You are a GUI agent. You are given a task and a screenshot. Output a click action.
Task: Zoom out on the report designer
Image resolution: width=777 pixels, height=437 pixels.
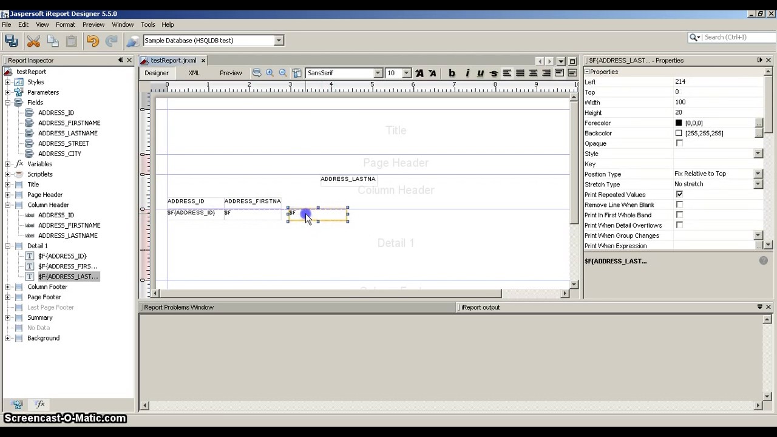click(x=283, y=73)
